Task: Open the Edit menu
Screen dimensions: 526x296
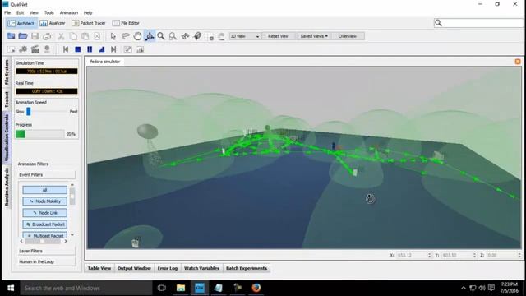Action: coord(20,13)
